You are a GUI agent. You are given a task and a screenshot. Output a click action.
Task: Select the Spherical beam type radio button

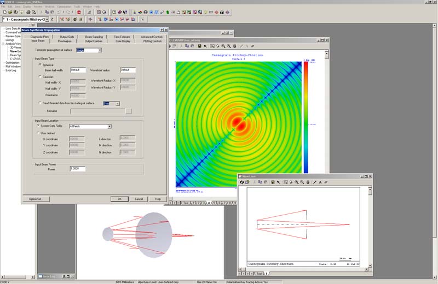[x=39, y=64]
